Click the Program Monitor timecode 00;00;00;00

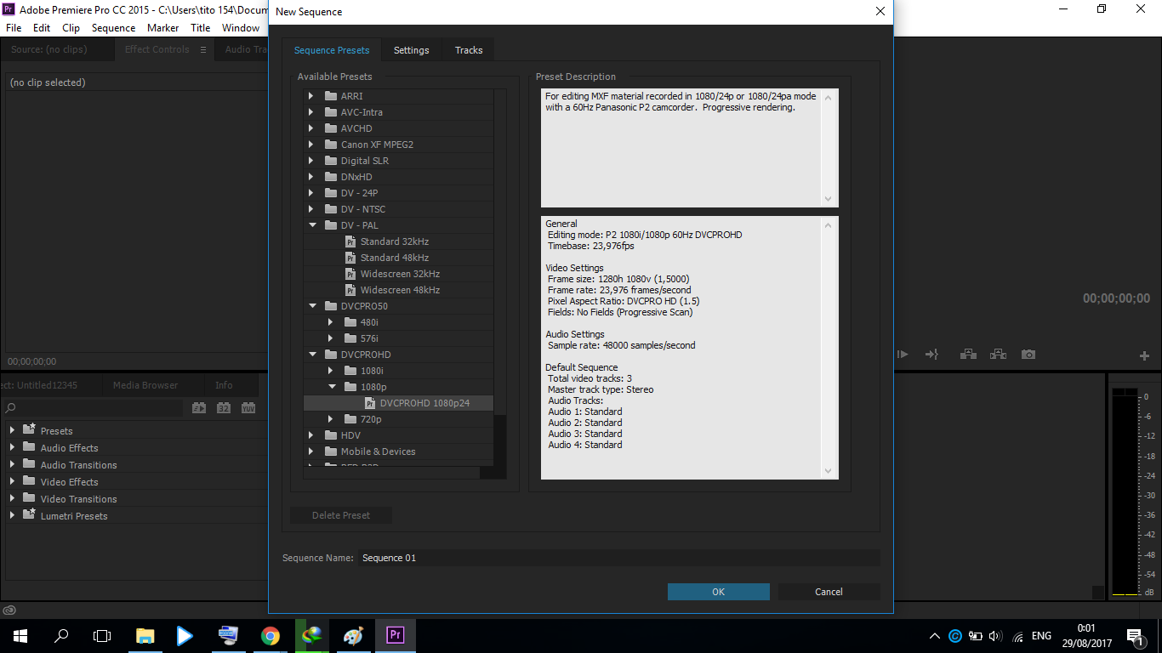[x=1116, y=298]
